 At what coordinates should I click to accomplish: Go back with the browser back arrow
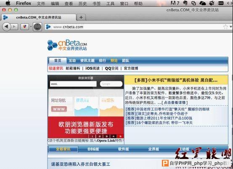(7, 27)
